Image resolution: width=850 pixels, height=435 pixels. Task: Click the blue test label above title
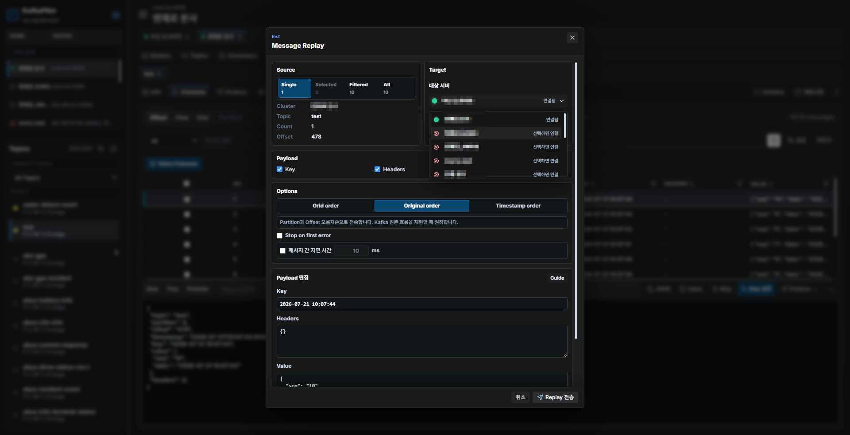(x=276, y=37)
